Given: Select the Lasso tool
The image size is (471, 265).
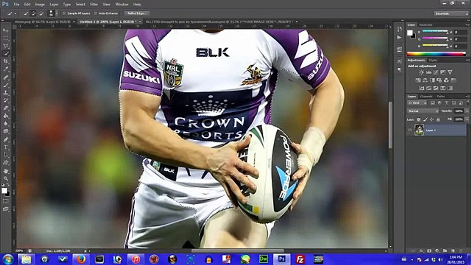Looking at the screenshot, I should pyautogui.click(x=6, y=46).
